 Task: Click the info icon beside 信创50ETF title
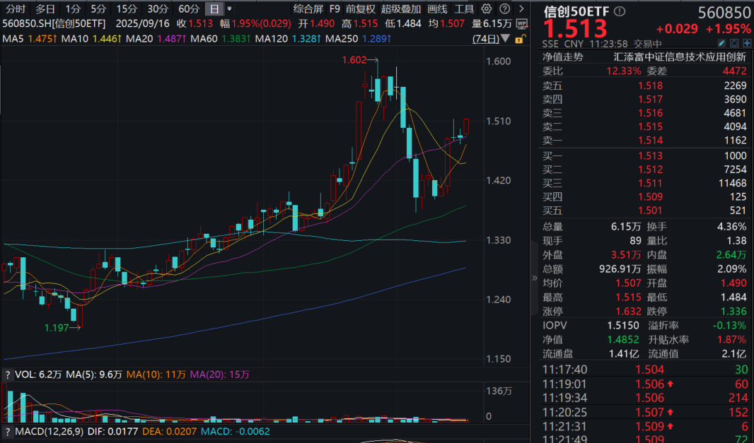(620, 11)
